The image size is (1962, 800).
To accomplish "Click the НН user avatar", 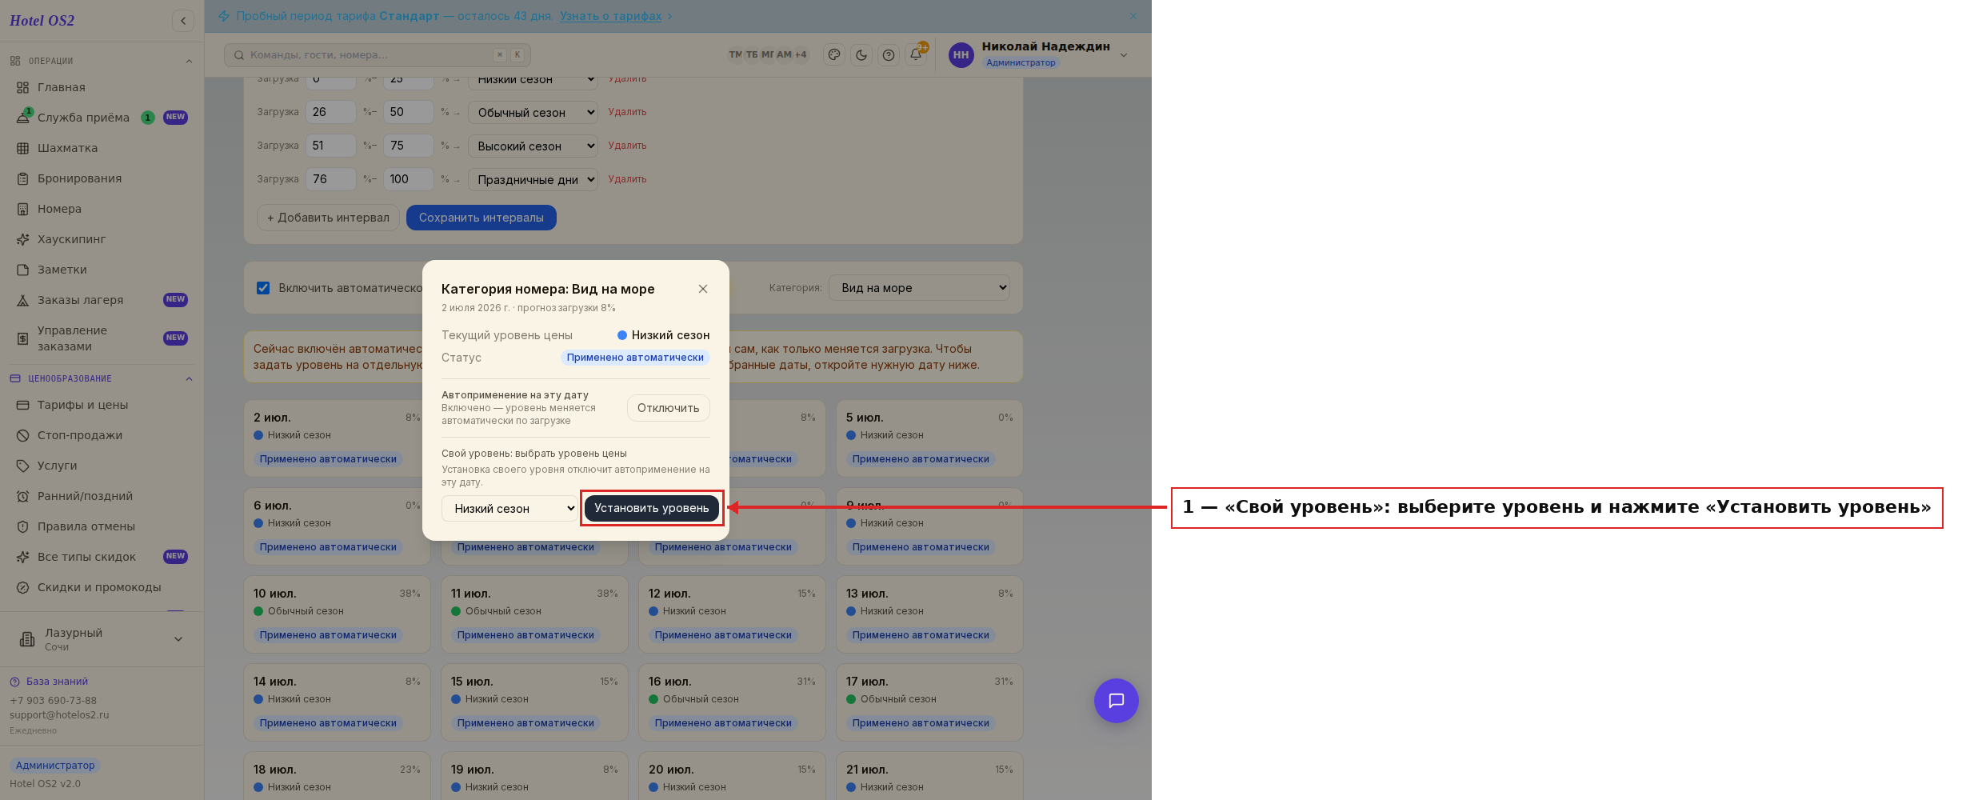I will [961, 55].
